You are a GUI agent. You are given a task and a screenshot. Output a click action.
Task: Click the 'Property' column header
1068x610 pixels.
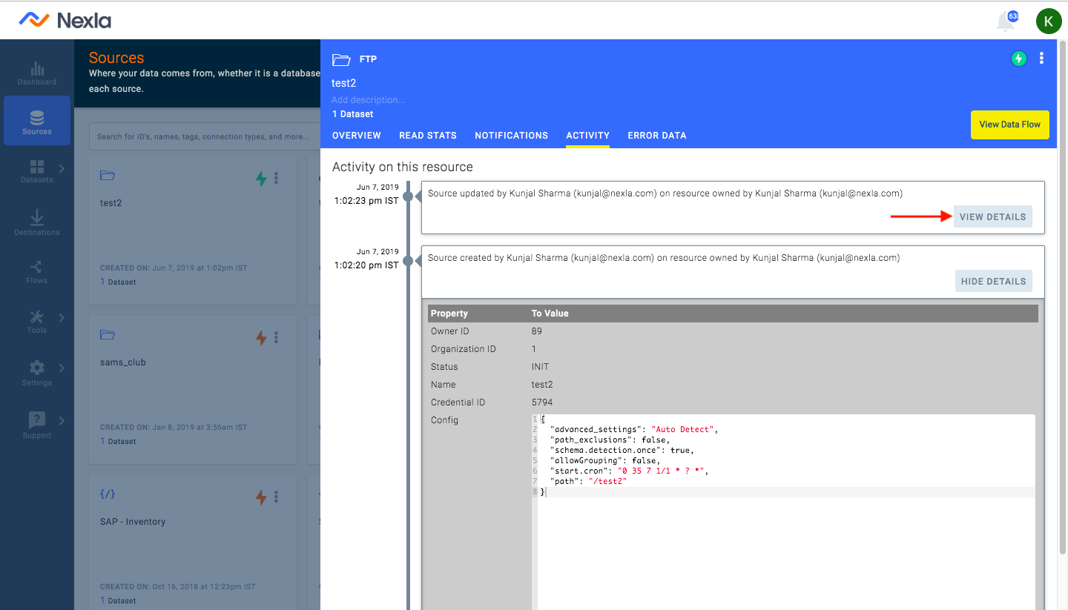449,314
